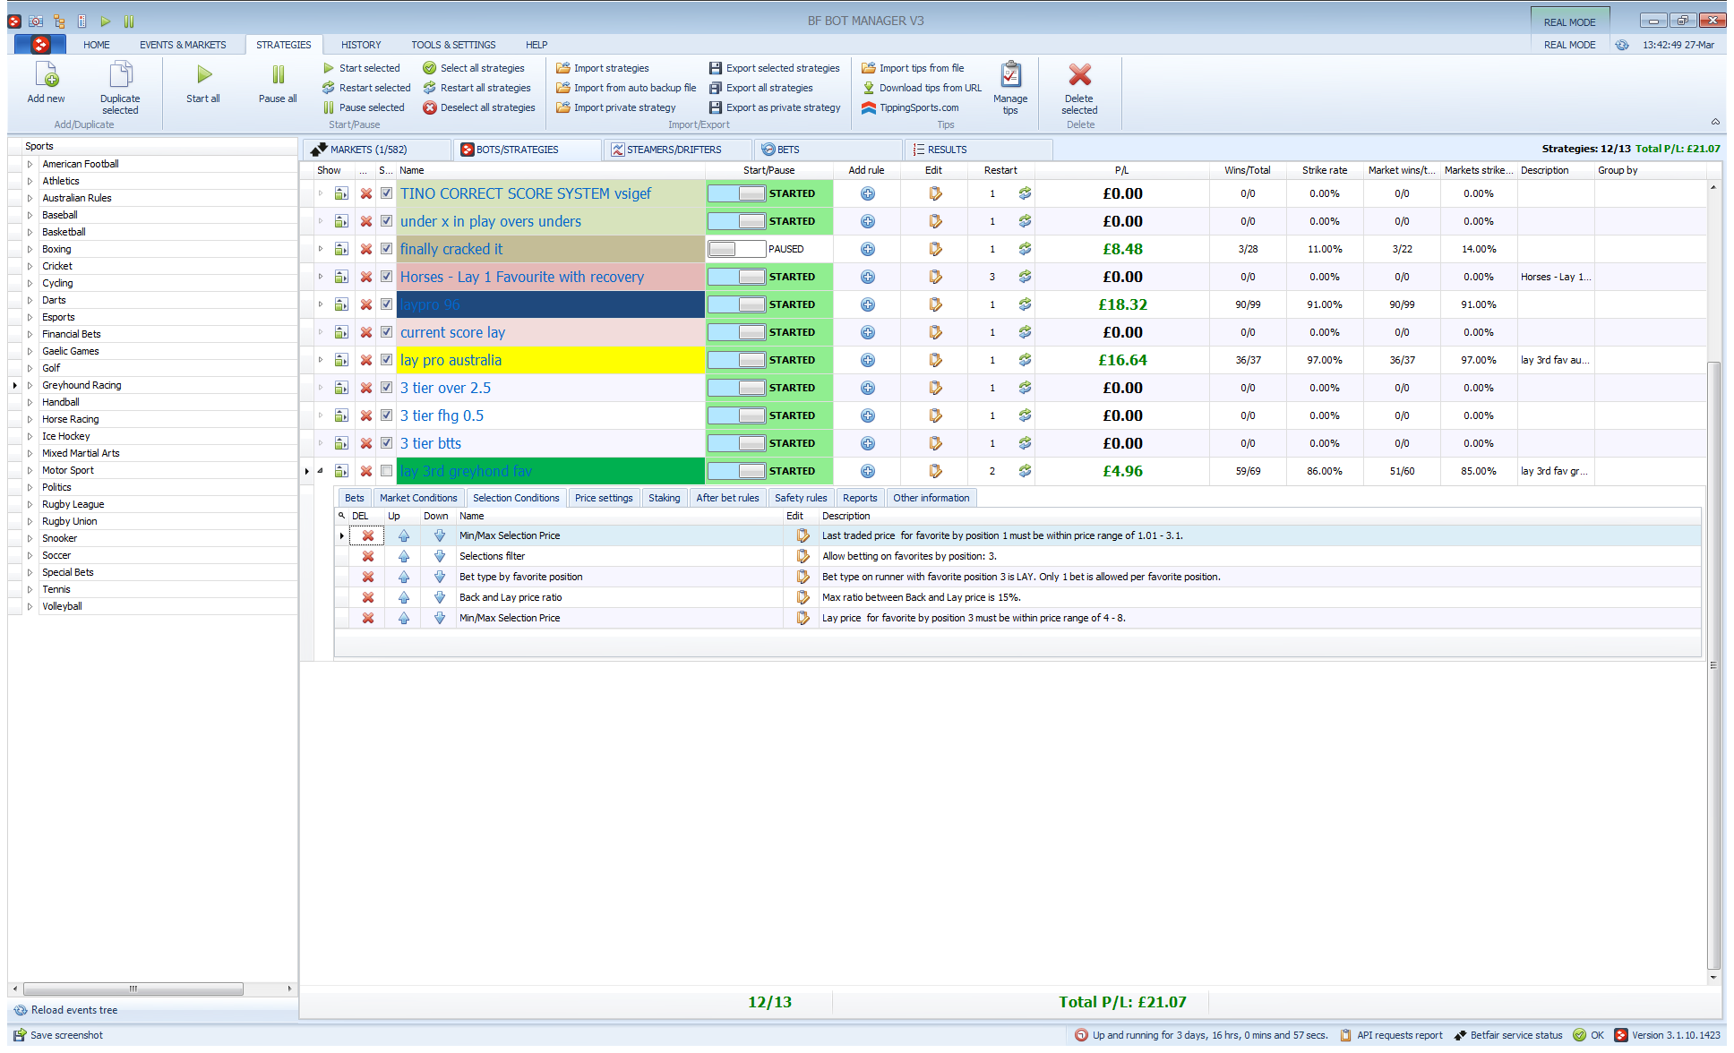Click Reload events tree link
This screenshot has height=1053, width=1734.
point(66,1010)
